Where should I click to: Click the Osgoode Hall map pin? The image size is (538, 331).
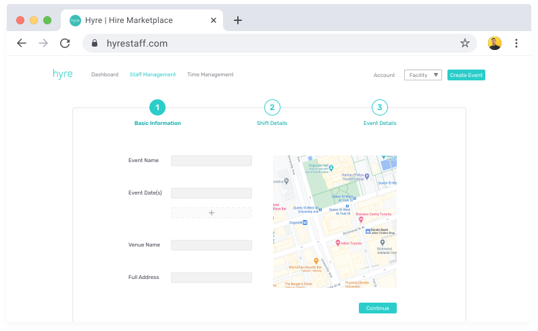(x=331, y=168)
